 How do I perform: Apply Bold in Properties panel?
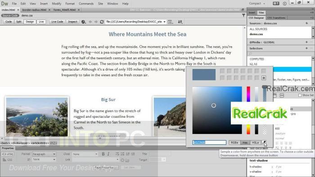tap(103, 154)
